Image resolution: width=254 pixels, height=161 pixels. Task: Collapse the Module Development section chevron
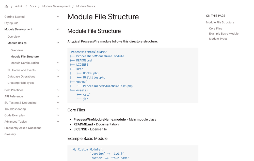[x=58, y=29]
